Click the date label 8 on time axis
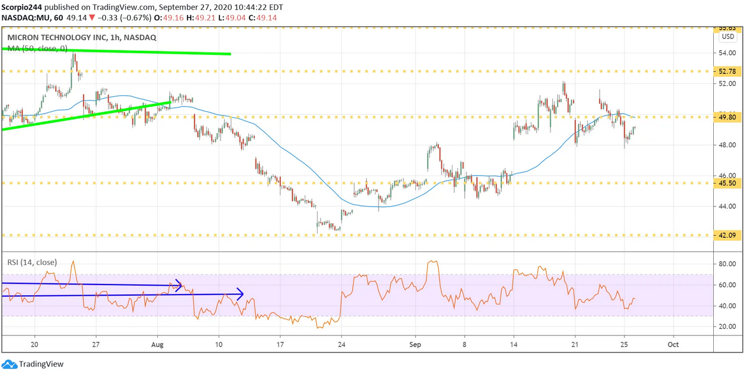744x372 pixels. [x=464, y=344]
